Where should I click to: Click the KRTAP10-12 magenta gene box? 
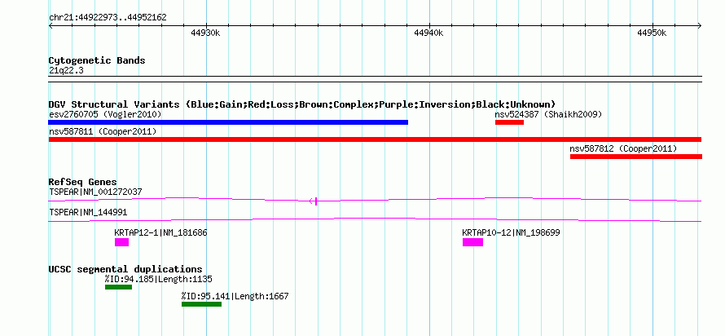click(472, 242)
